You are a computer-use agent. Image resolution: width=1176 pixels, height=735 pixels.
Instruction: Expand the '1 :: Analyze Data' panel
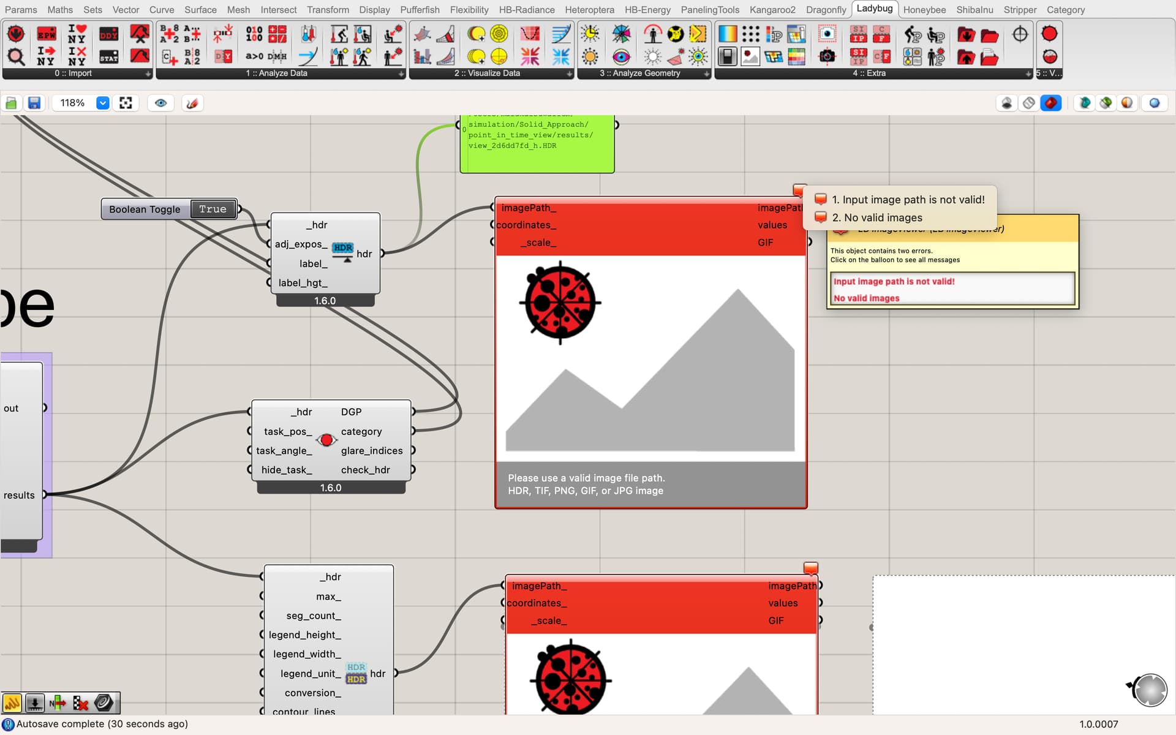401,73
